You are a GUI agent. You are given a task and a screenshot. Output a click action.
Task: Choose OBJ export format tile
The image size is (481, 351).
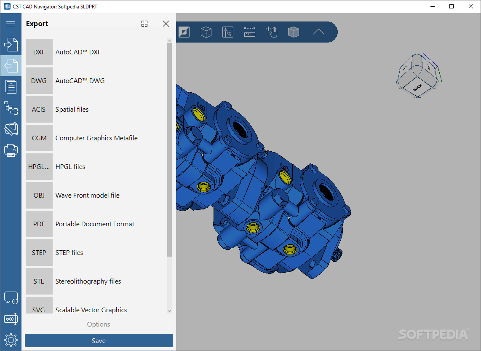click(x=39, y=195)
